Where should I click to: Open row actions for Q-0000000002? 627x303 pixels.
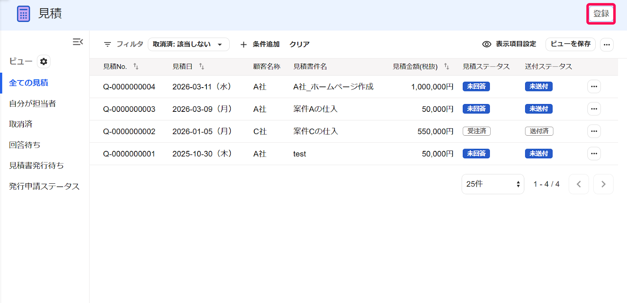[594, 131]
